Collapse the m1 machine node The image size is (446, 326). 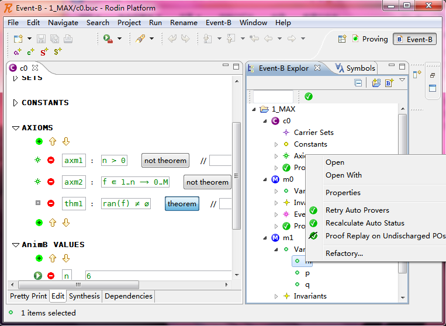(x=265, y=238)
